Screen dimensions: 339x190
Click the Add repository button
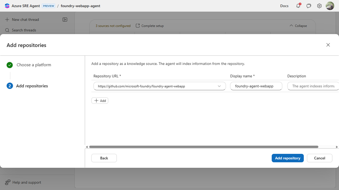click(x=287, y=158)
